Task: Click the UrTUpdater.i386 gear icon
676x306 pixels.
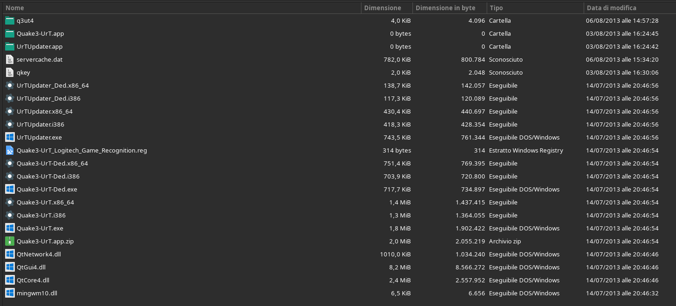Action: pyautogui.click(x=10, y=124)
